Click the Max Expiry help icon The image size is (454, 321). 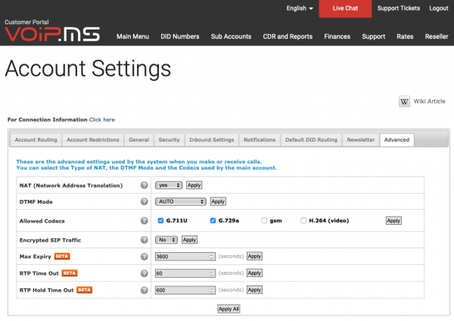coord(145,257)
